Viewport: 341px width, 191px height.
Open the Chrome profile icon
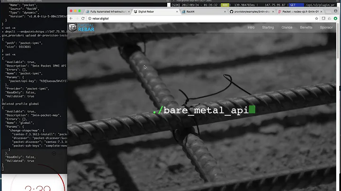click(336, 11)
